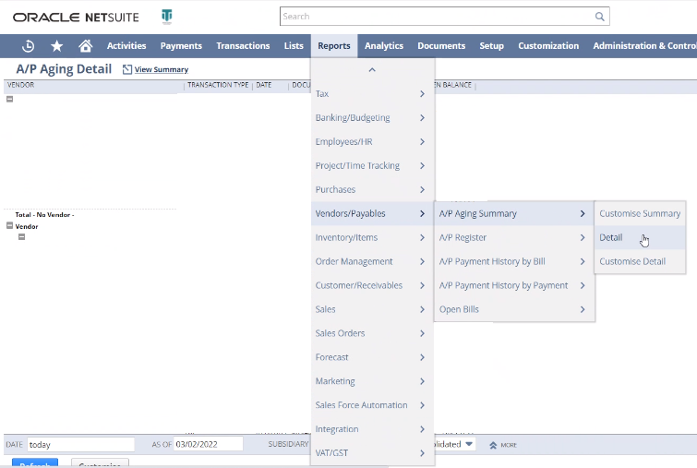The width and height of the screenshot is (697, 468).
Task: Open the Sales Orders submenu
Action: coord(372,334)
